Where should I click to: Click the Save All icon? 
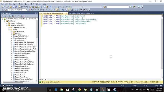pyautogui.click(x=16, y=7)
